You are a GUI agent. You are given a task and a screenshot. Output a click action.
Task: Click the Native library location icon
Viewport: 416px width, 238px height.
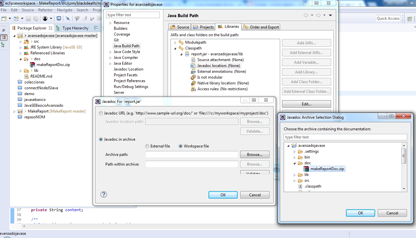point(193,83)
